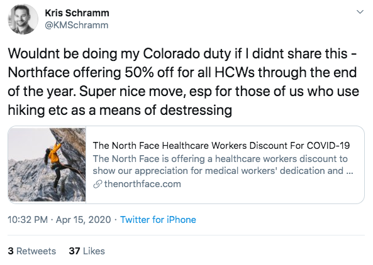This screenshot has height=265, width=373.
Task: Open the rock climber preview image
Action: tap(47, 165)
